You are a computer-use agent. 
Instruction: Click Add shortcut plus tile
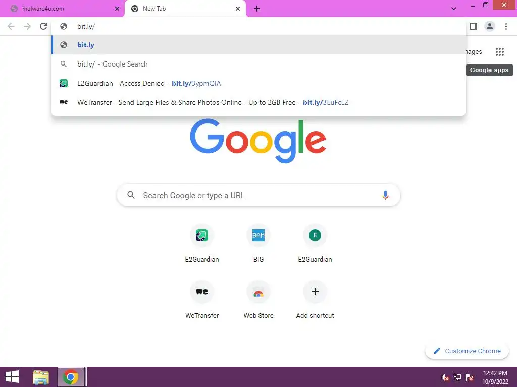(315, 300)
